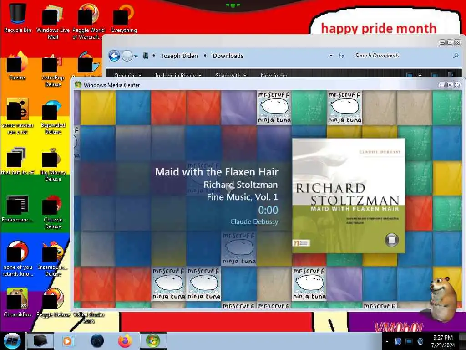Image resolution: width=466 pixels, height=350 pixels.
Task: Click the magnifier search icon in Explorer
Action: pyautogui.click(x=456, y=56)
